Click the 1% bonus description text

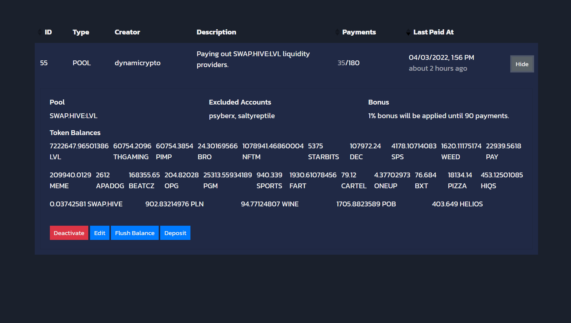tap(438, 116)
